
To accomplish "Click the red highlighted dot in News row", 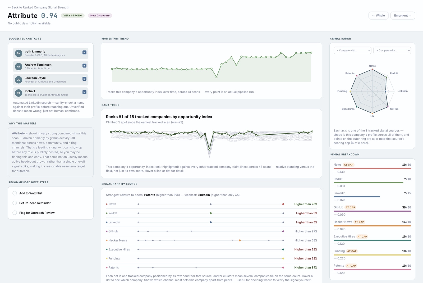I will (283, 204).
